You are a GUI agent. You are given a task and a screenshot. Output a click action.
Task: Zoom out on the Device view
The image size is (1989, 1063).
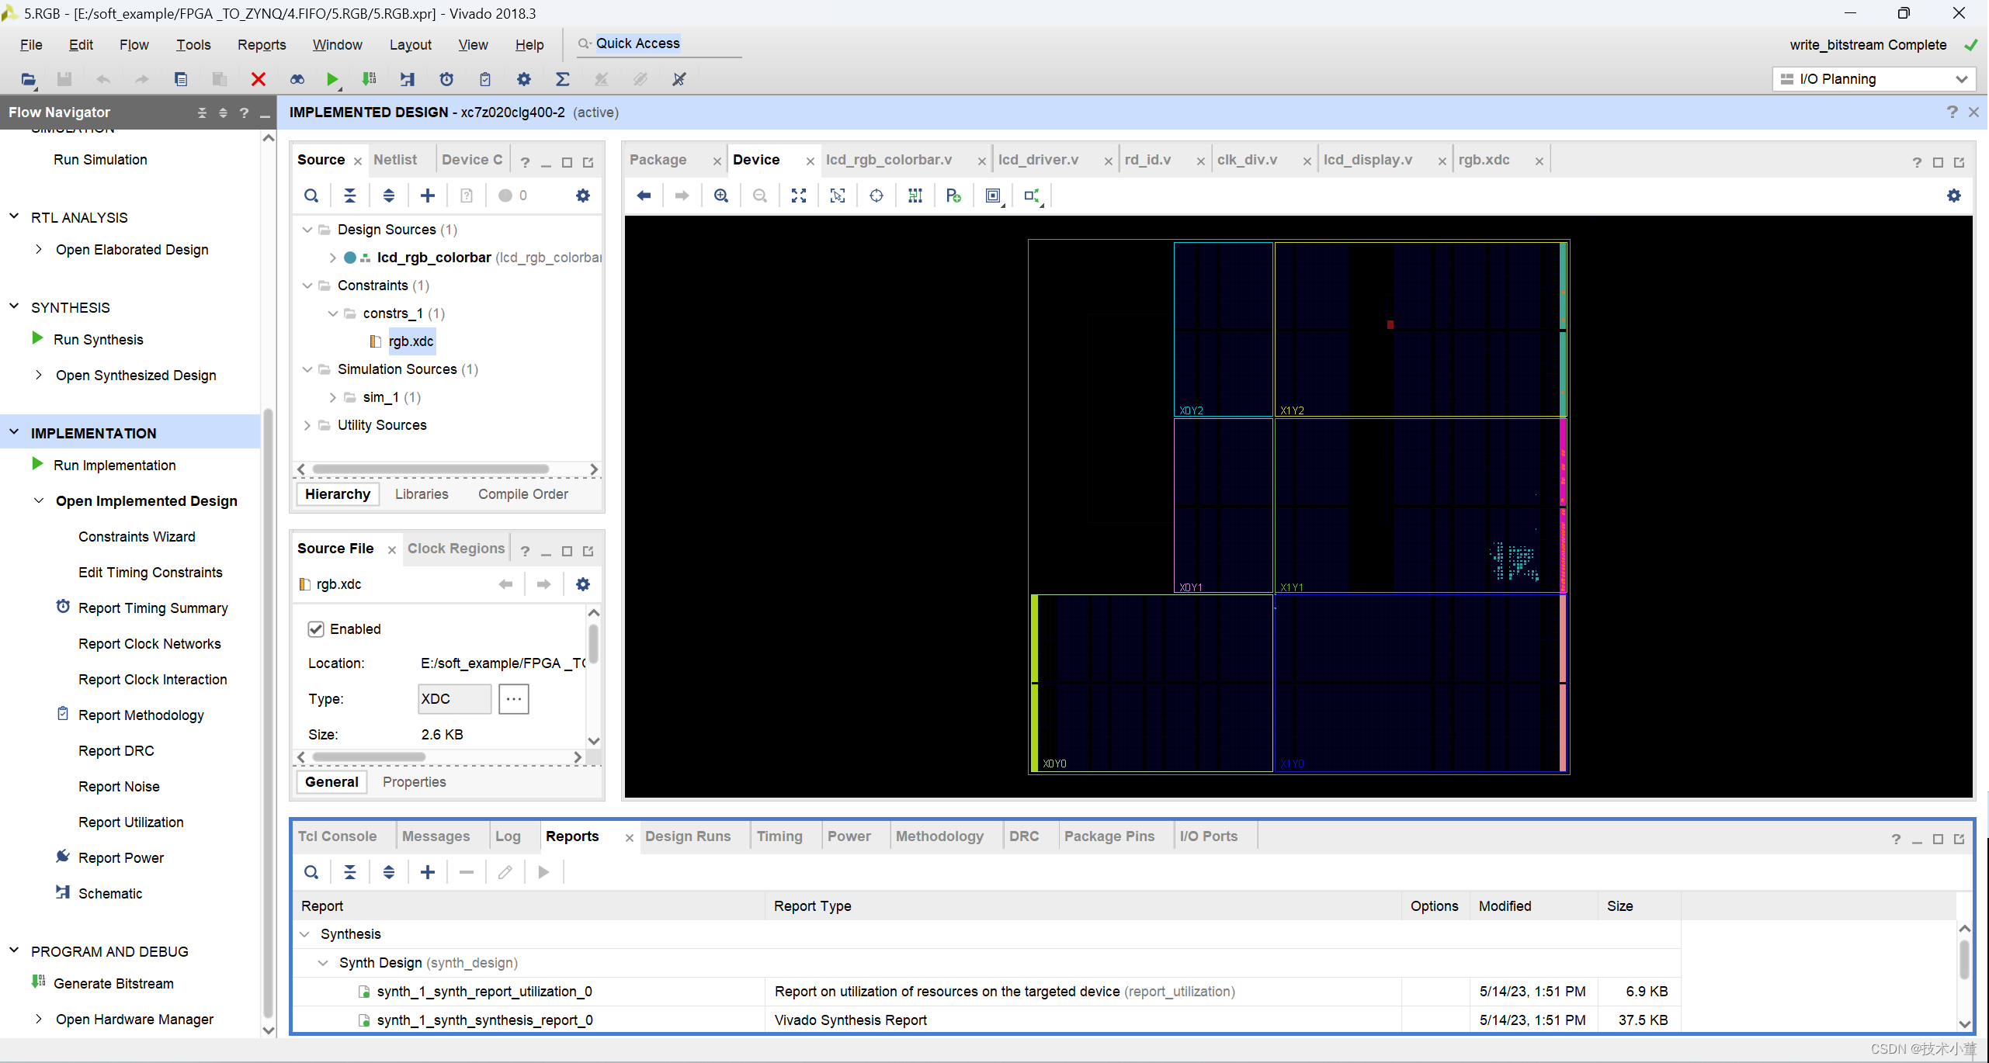point(760,196)
